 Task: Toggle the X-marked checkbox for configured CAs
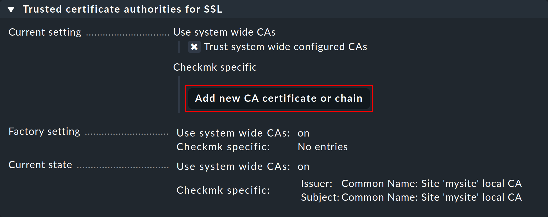(x=194, y=47)
